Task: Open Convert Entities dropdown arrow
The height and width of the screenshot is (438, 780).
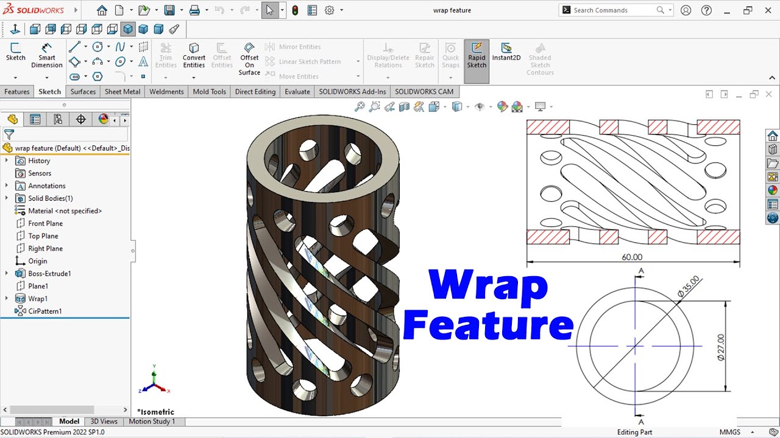Action: pyautogui.click(x=194, y=77)
